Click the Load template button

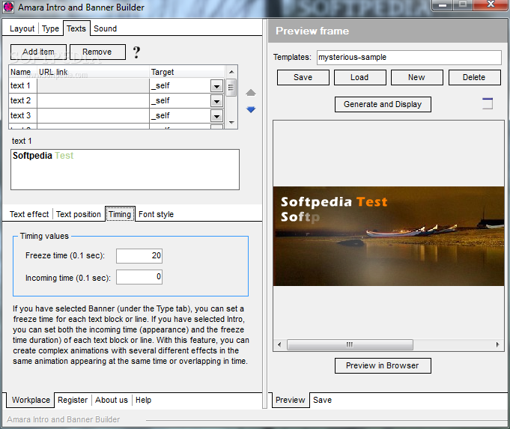[x=359, y=77]
